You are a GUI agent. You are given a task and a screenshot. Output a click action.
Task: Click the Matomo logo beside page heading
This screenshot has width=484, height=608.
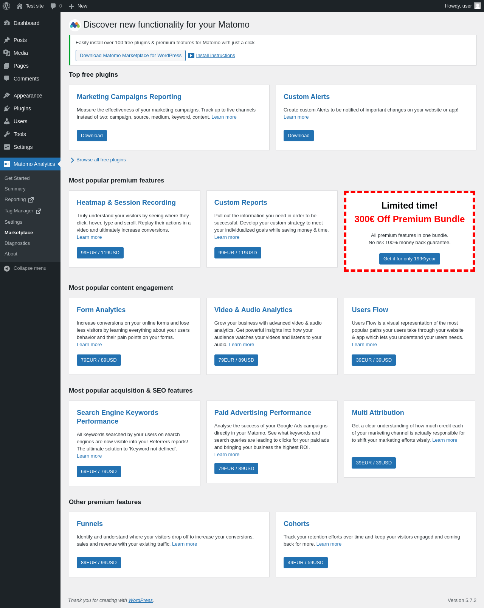pos(75,25)
